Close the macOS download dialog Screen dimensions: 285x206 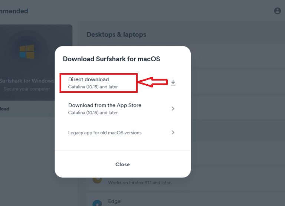[122, 164]
